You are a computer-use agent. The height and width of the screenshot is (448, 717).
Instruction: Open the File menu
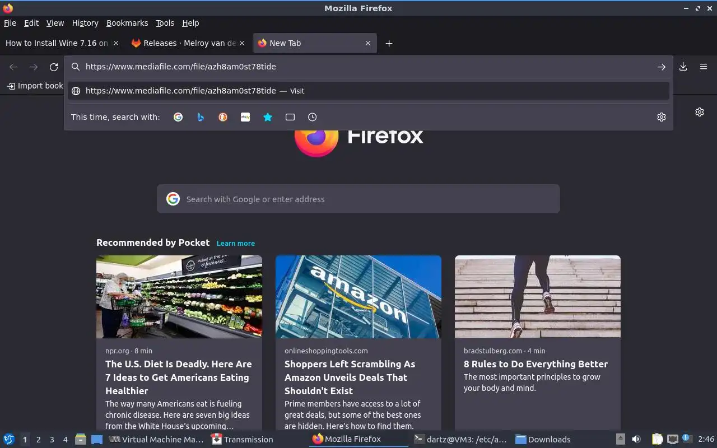(x=10, y=23)
